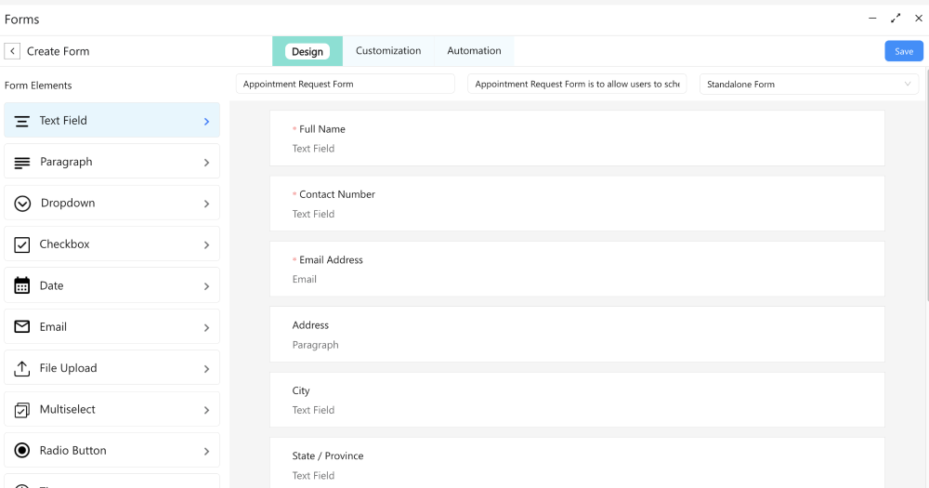This screenshot has height=488, width=929.
Task: Click the Paragraph label in Form Elements
Action: coord(66,162)
